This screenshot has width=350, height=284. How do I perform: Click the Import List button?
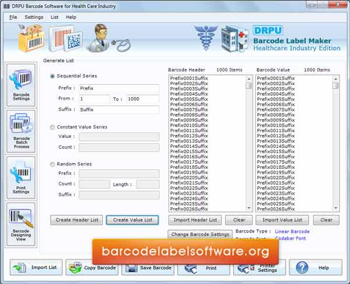click(x=36, y=267)
